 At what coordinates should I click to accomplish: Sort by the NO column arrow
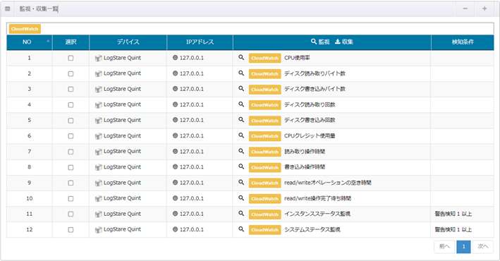[48, 41]
